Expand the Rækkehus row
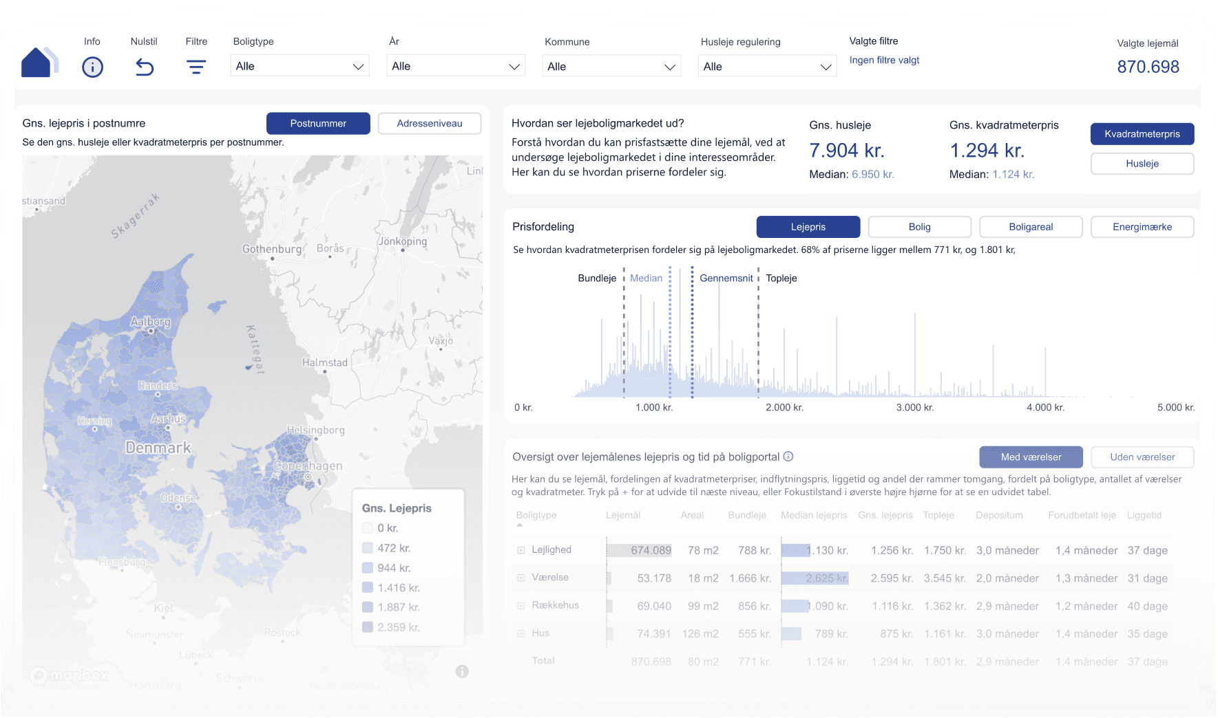 click(521, 606)
